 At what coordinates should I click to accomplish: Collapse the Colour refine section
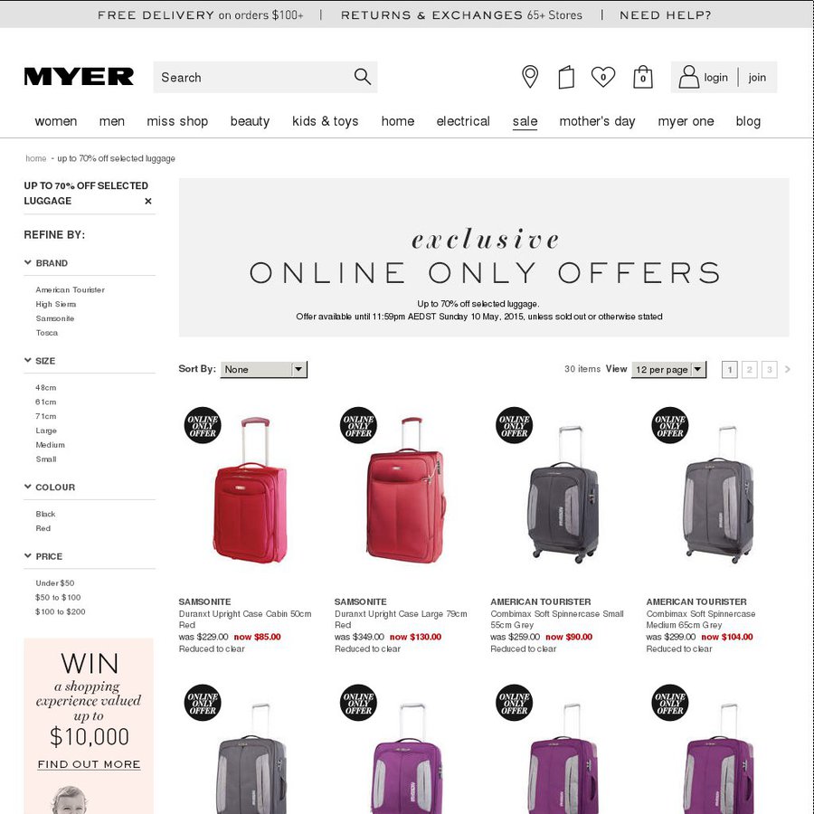coord(27,487)
